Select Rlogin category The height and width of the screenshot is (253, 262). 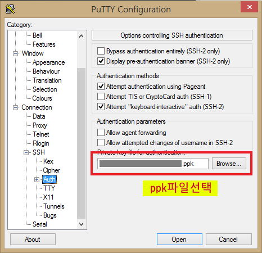pos(40,143)
